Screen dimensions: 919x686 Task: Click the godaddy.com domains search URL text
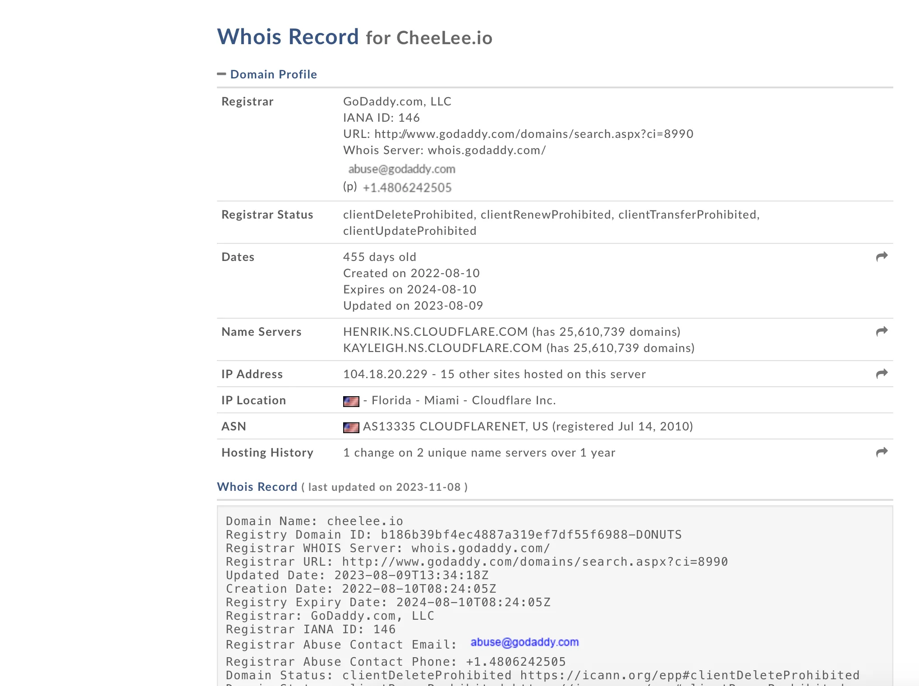pos(534,134)
